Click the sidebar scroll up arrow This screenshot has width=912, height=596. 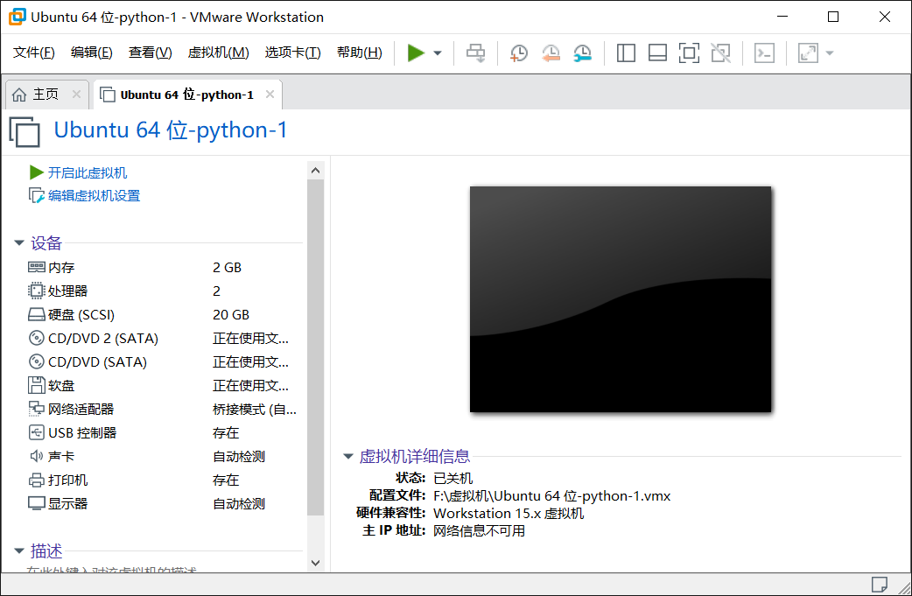[315, 171]
